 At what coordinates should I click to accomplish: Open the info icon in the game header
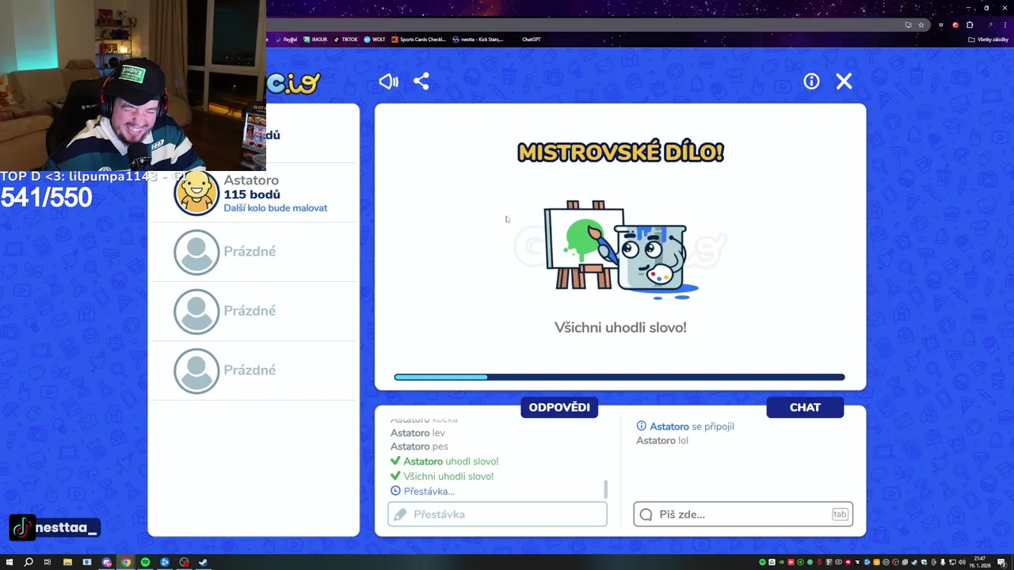(x=811, y=82)
